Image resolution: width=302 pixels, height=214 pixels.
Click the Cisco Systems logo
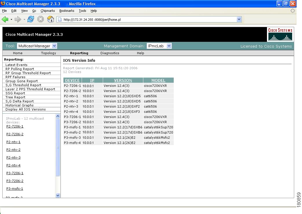coord(280,34)
